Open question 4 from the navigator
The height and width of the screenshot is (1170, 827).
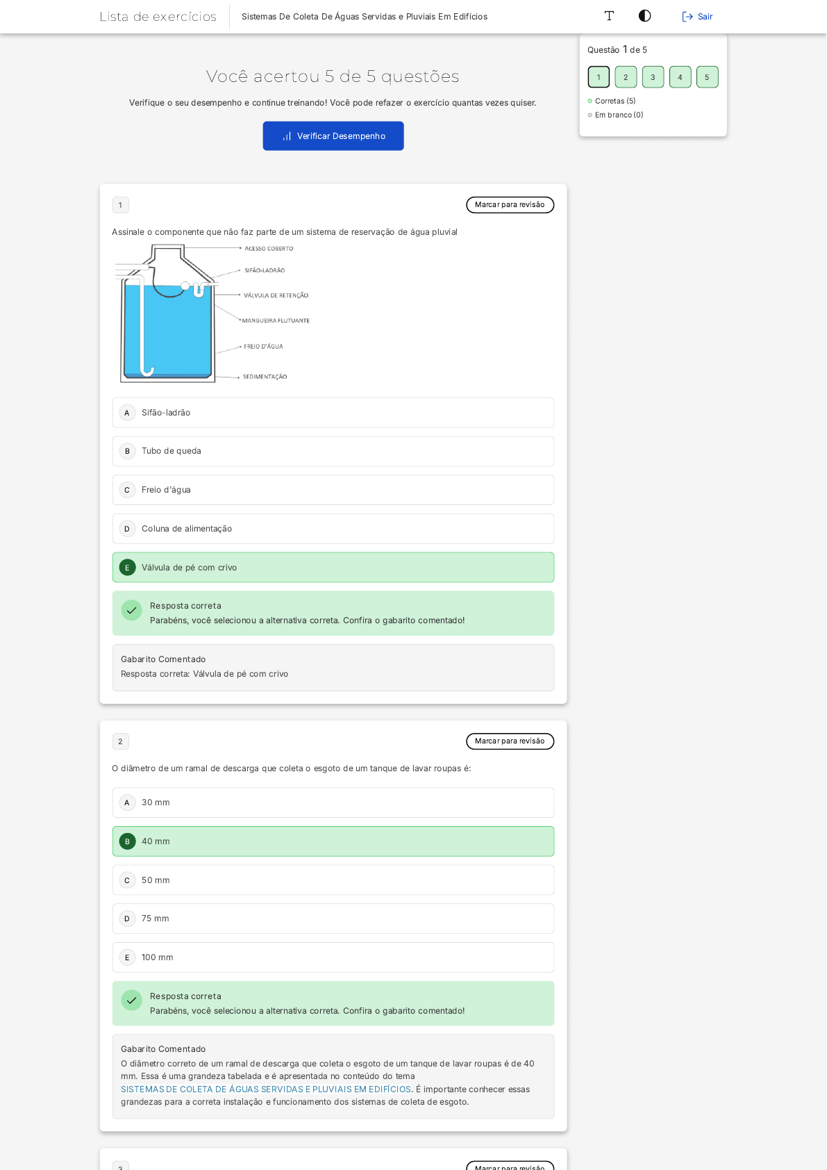tap(680, 77)
